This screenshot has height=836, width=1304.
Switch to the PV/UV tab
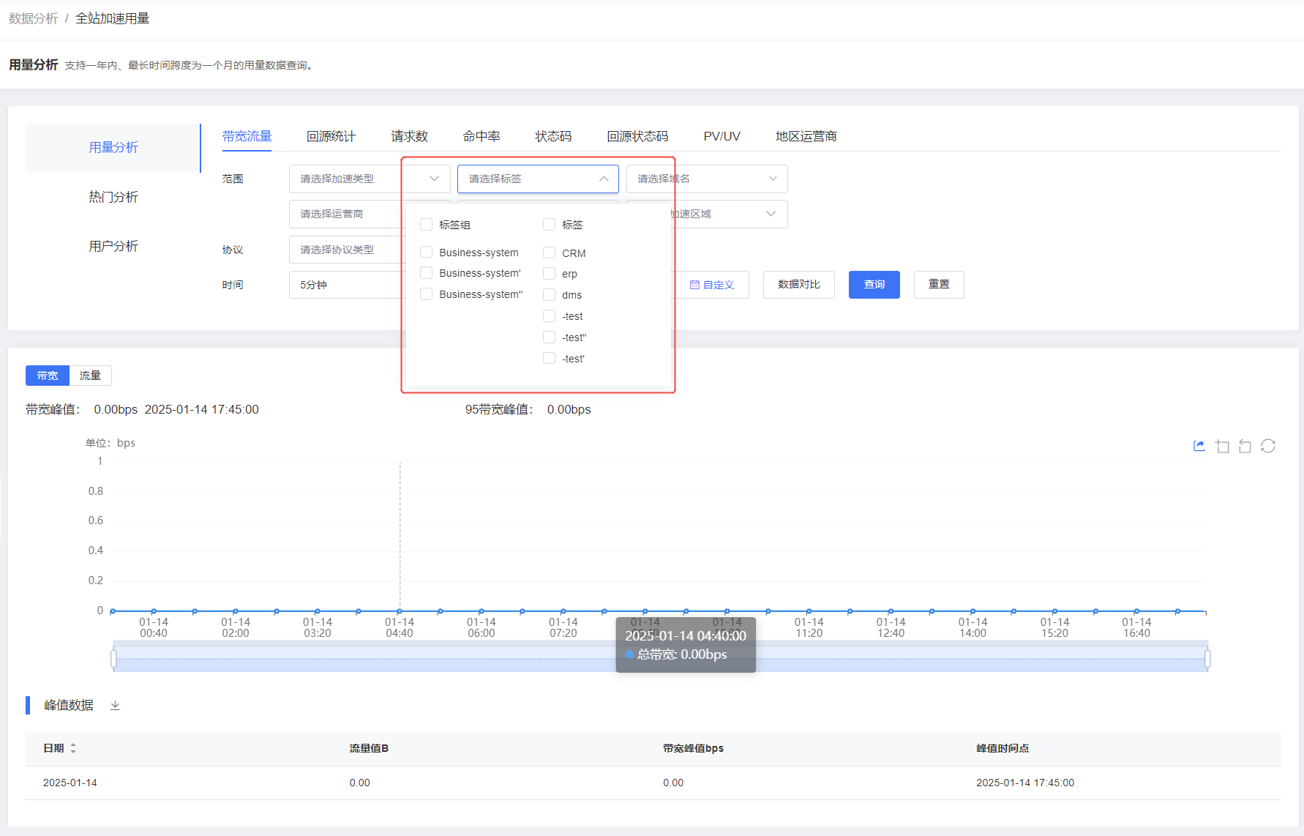click(722, 136)
